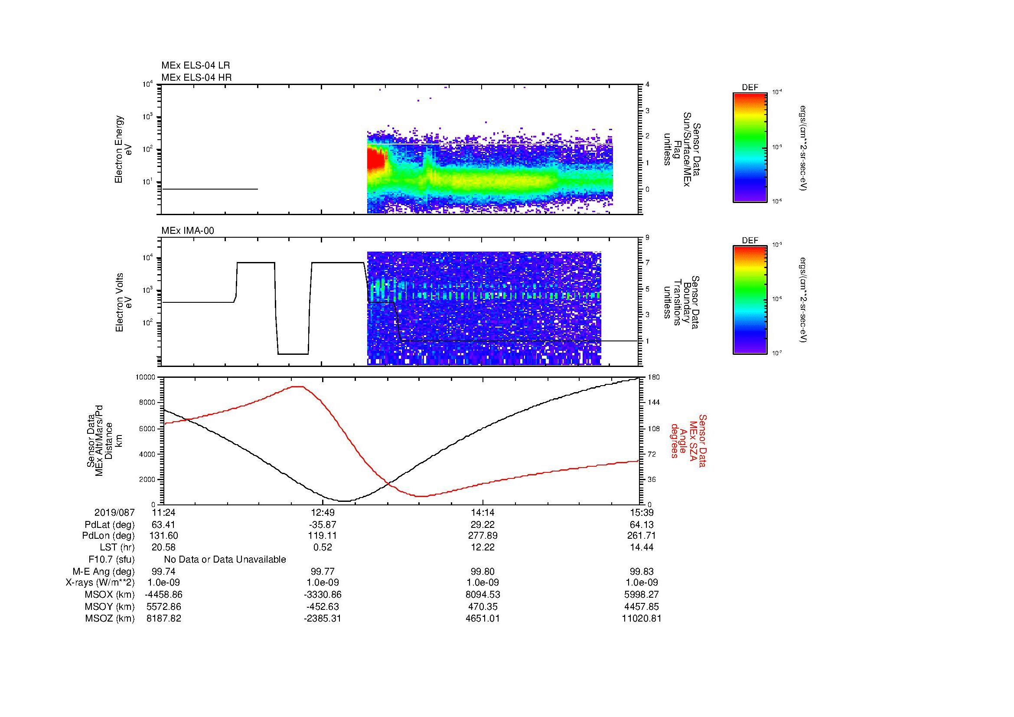Click the black altitude curve minimum

pyautogui.click(x=345, y=501)
